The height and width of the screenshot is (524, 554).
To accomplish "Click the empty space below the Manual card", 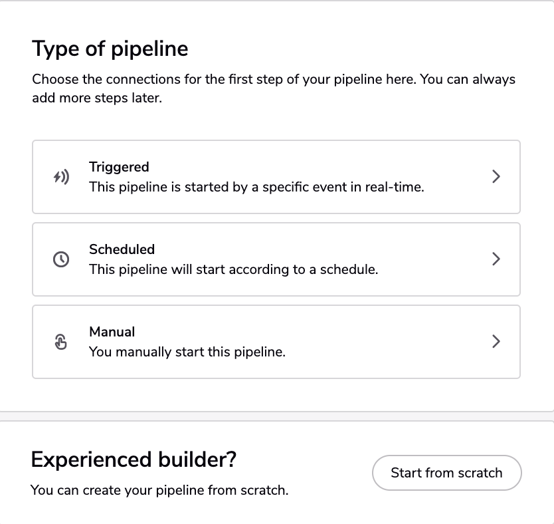I will [x=277, y=395].
